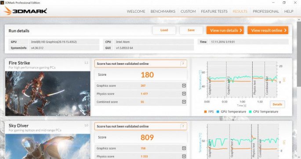Minimize the 3DMark window
301x159 pixels.
273,3
